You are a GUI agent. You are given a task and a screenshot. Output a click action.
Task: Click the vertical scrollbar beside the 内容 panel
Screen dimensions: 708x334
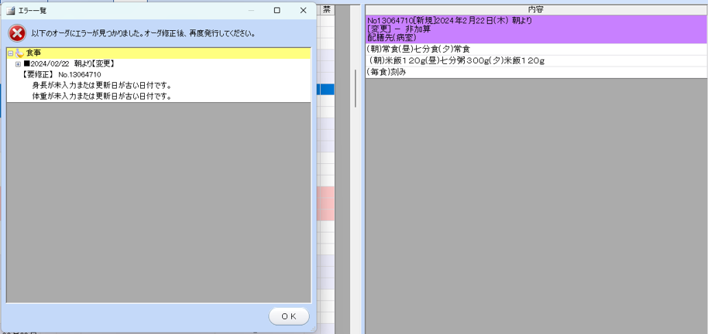356,88
